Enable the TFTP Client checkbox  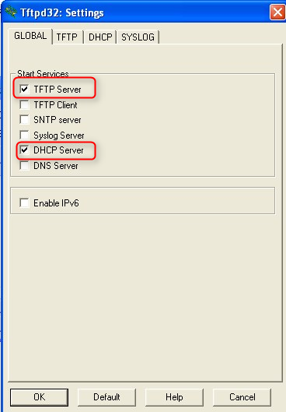click(x=24, y=104)
